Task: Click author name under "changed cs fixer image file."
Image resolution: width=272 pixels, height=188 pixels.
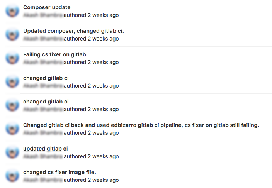Action: click(x=43, y=180)
